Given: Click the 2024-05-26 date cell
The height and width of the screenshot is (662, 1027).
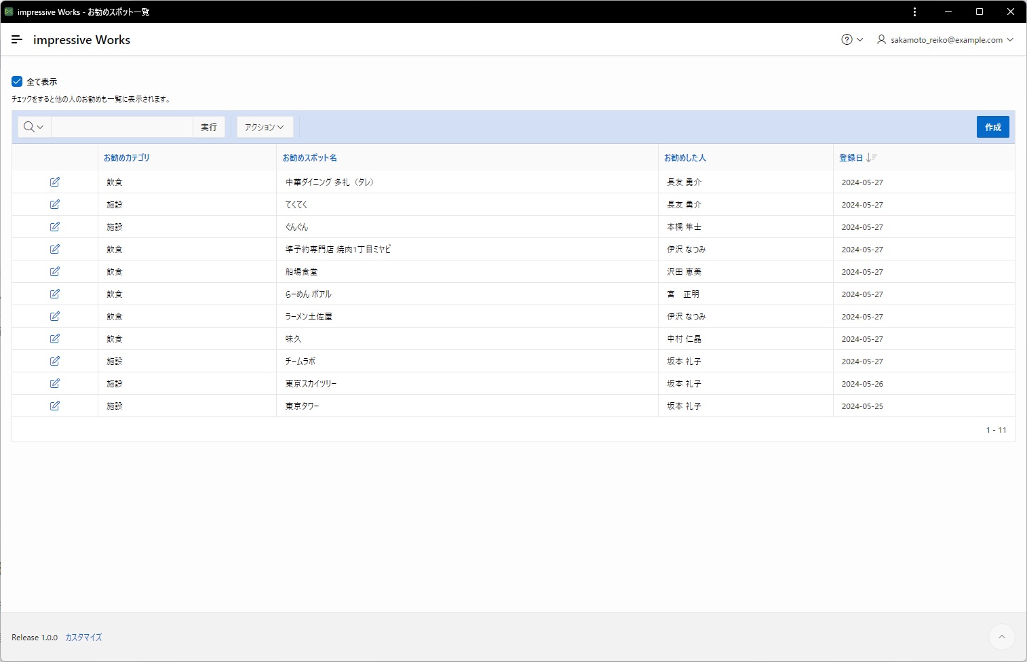Looking at the screenshot, I should coord(924,383).
